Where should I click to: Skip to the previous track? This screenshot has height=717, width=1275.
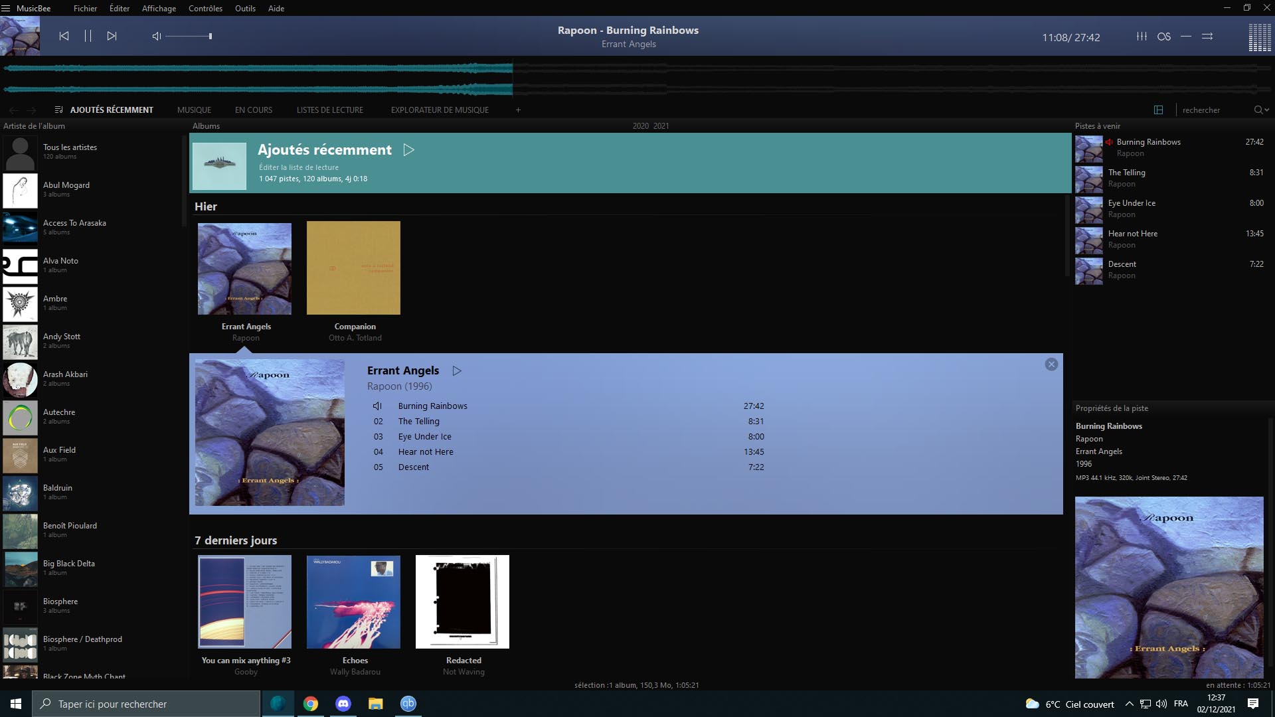click(64, 36)
